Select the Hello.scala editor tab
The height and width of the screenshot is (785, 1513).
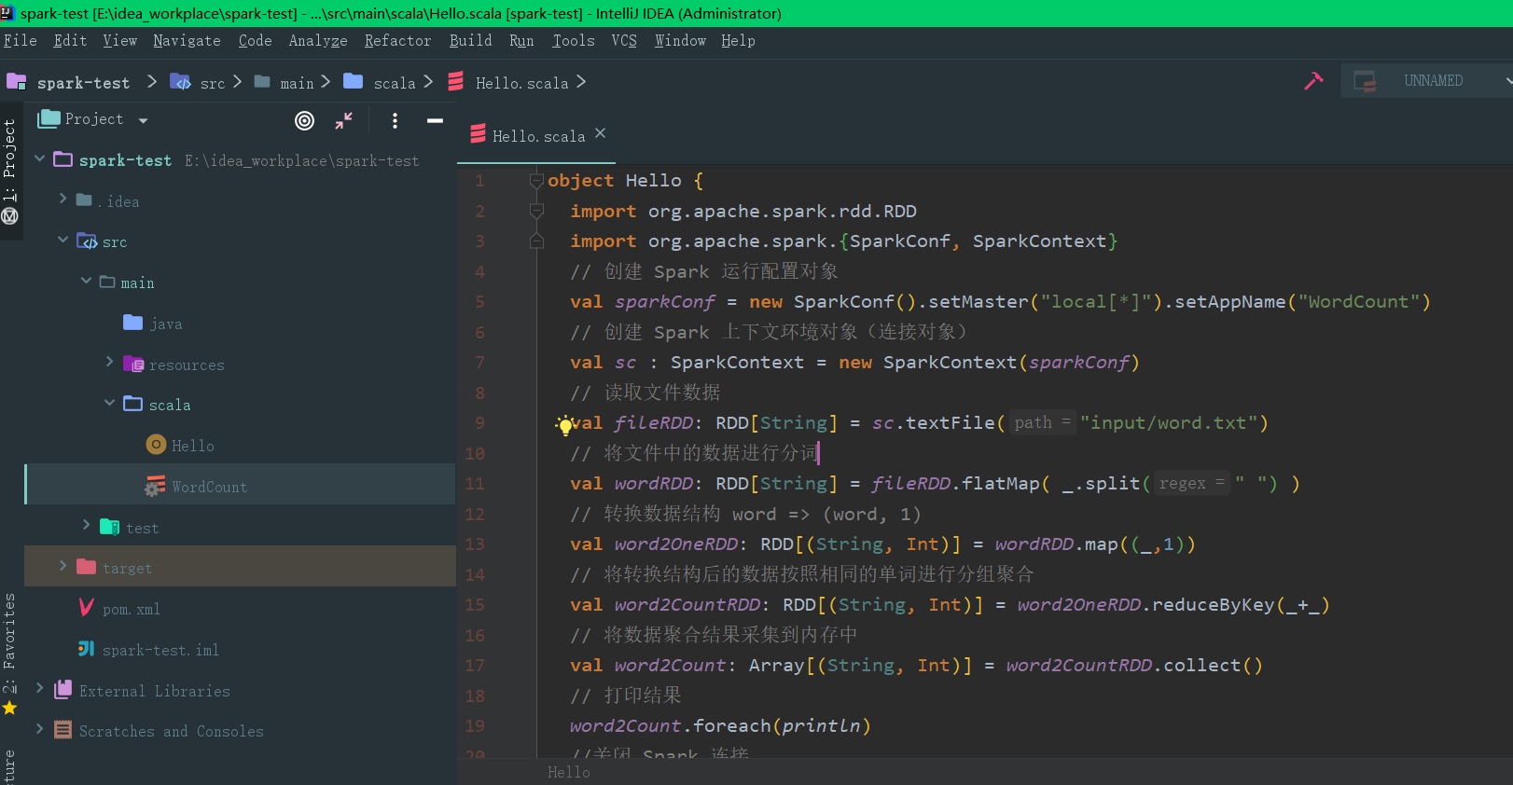pyautogui.click(x=538, y=136)
